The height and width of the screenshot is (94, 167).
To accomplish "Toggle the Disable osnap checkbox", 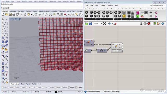I will point(76,87).
